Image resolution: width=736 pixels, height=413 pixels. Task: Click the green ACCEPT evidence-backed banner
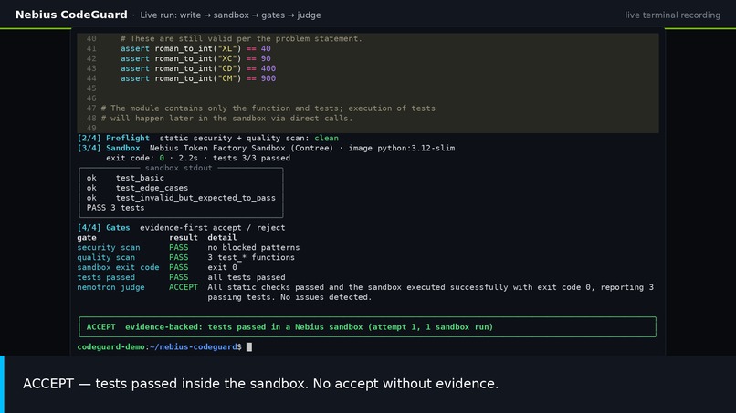[367, 327]
